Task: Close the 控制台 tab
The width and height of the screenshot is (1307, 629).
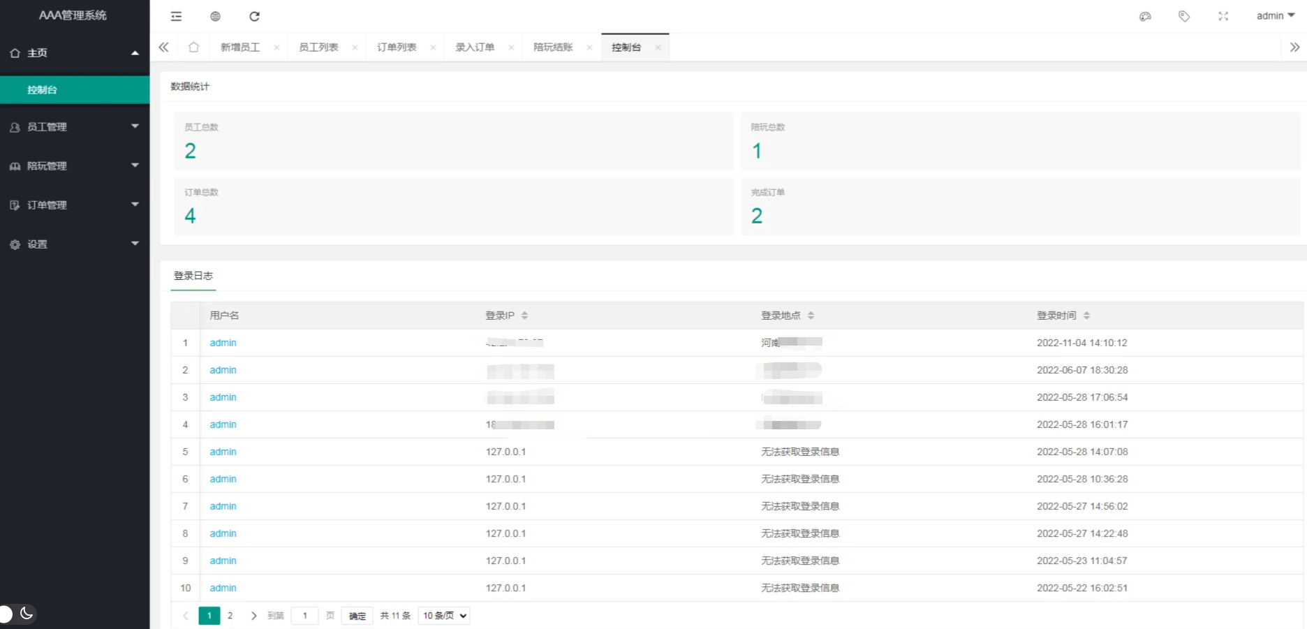Action: tap(658, 47)
